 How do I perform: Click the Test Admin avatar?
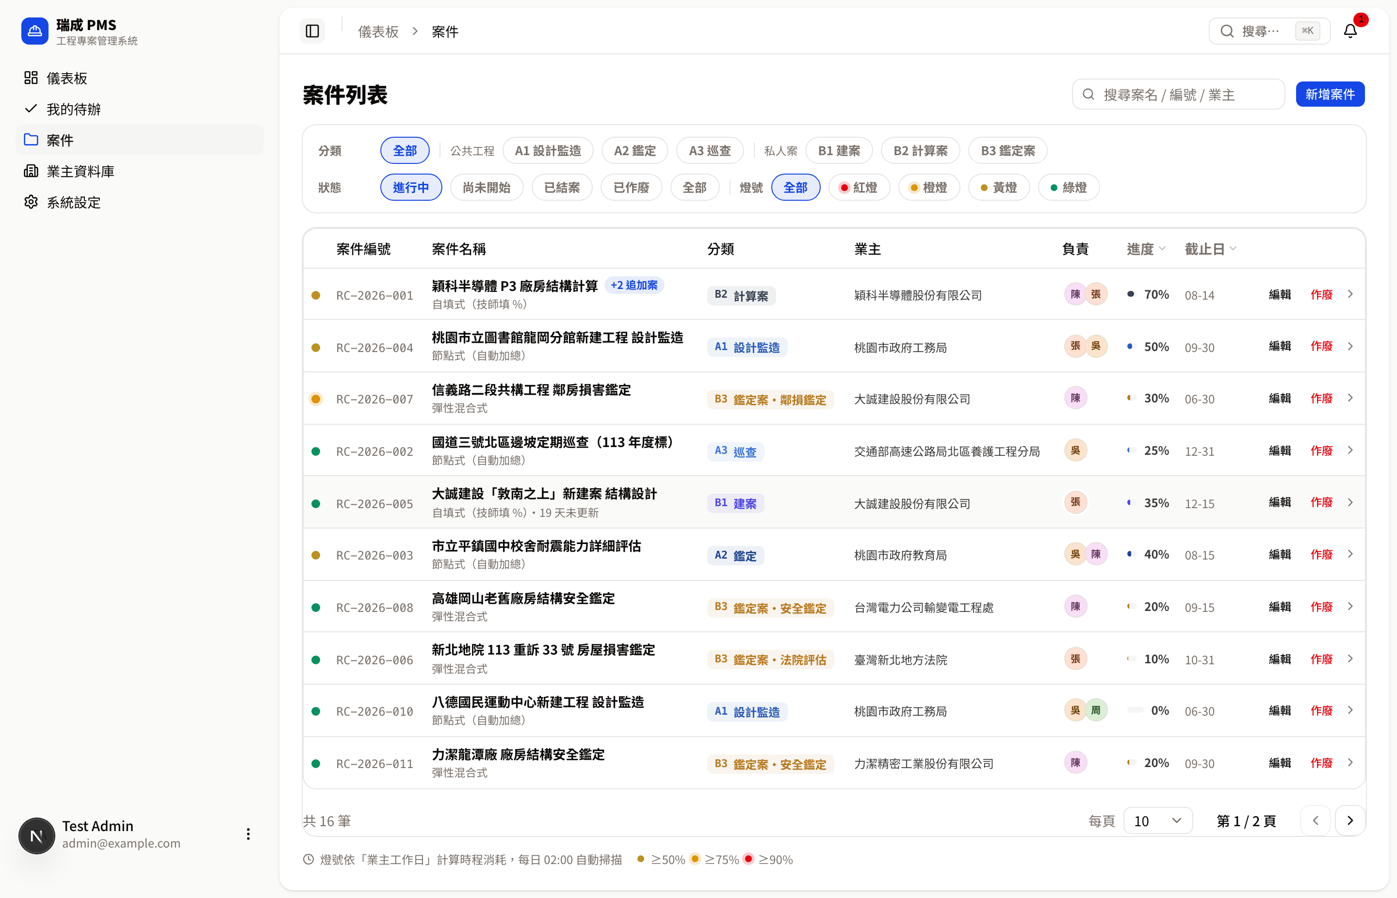click(36, 835)
